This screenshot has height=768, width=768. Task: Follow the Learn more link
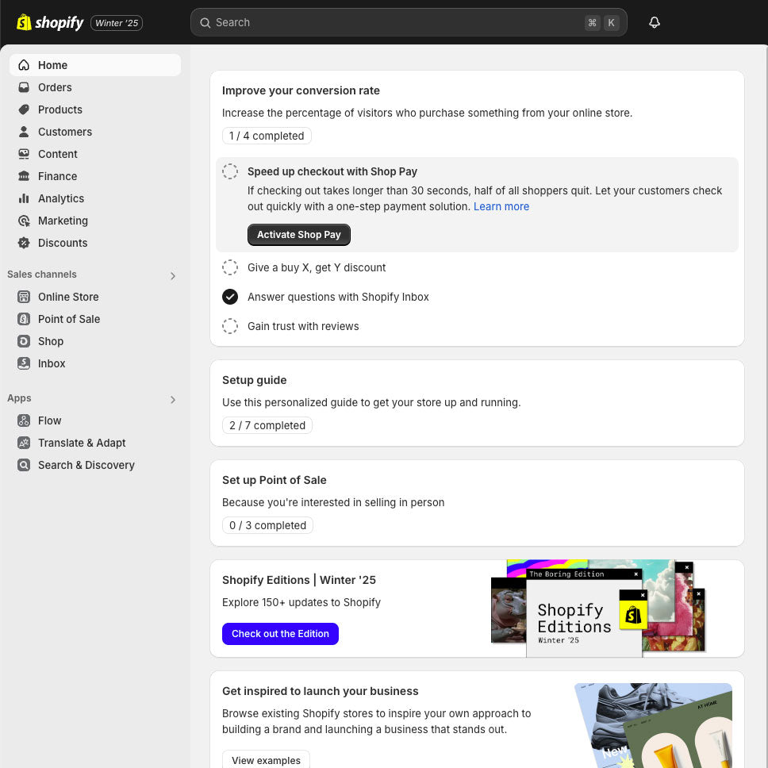[501, 206]
